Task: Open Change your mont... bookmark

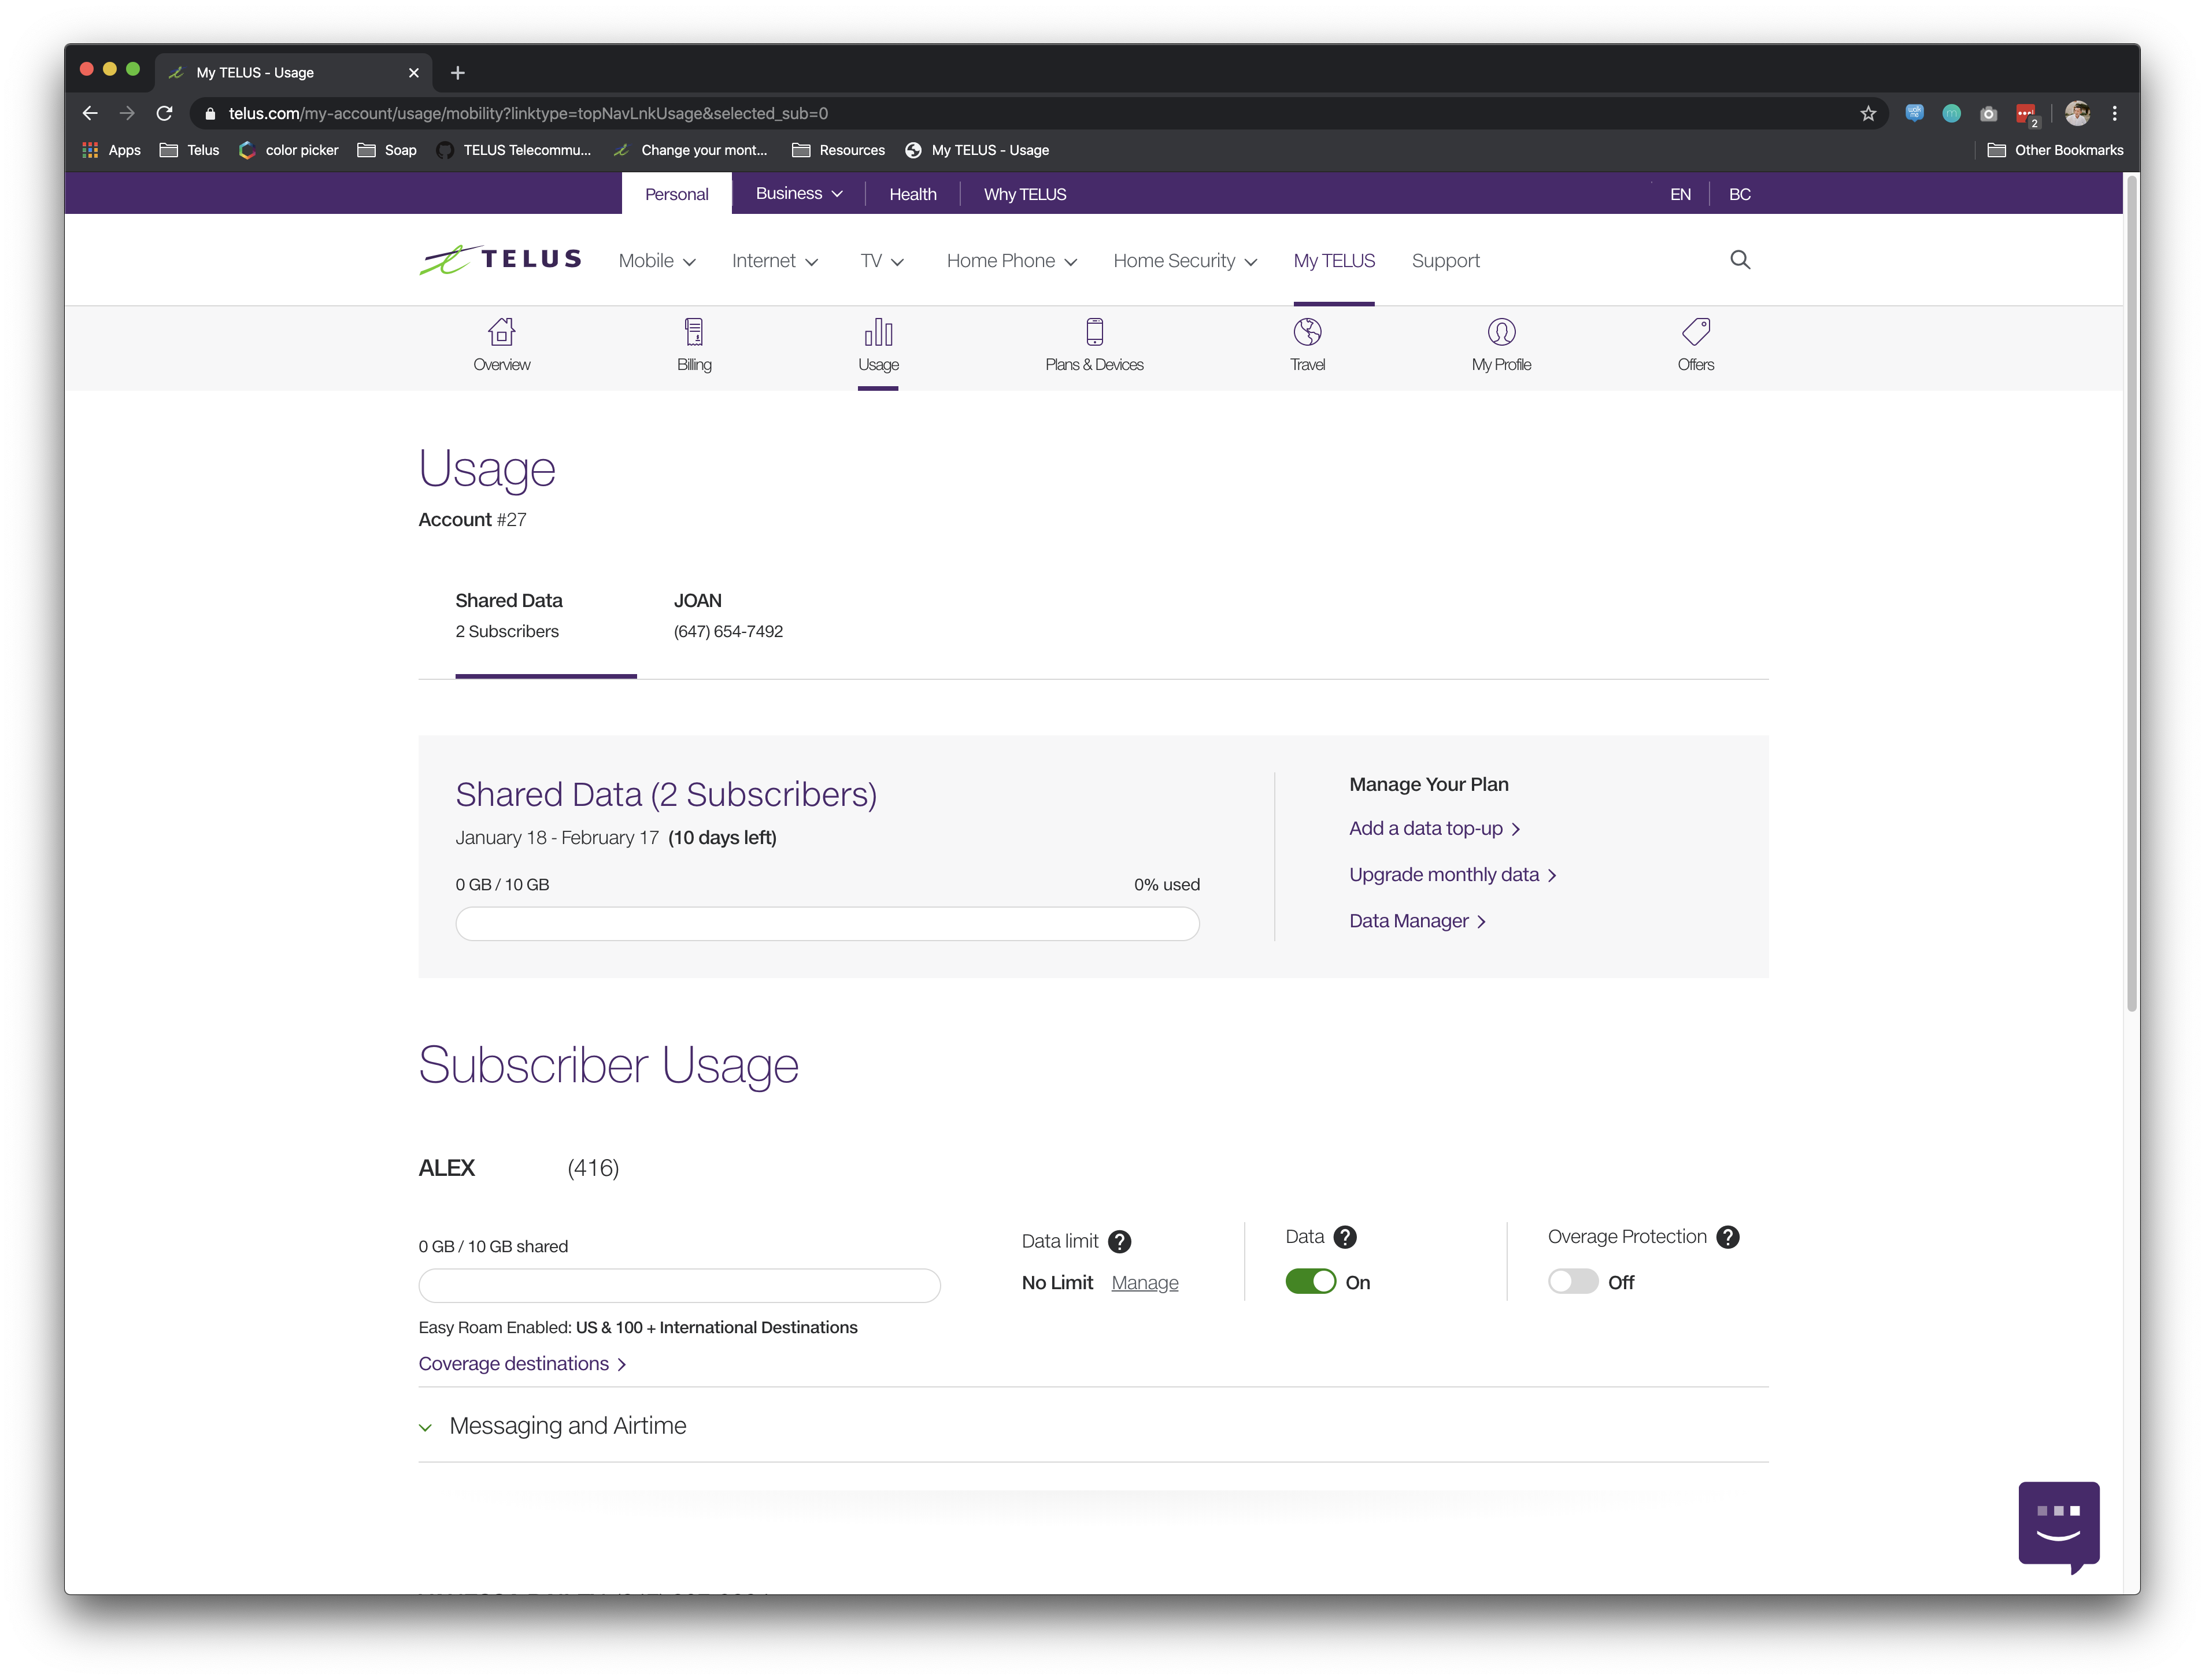Action: coord(691,150)
